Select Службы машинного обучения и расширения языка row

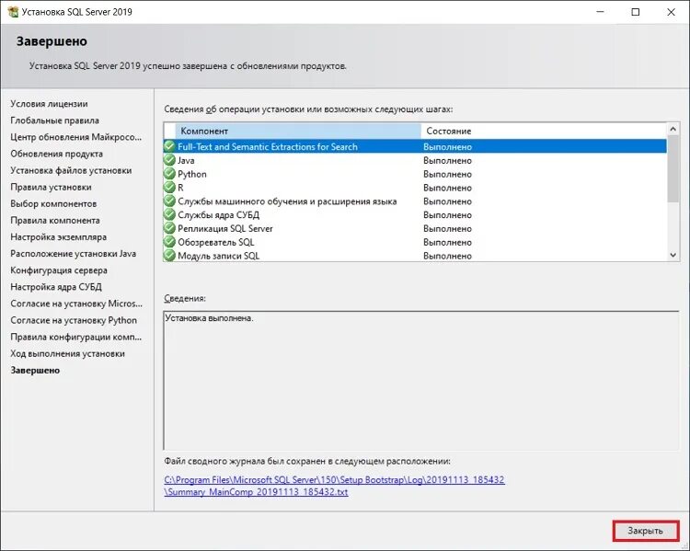[x=415, y=201]
